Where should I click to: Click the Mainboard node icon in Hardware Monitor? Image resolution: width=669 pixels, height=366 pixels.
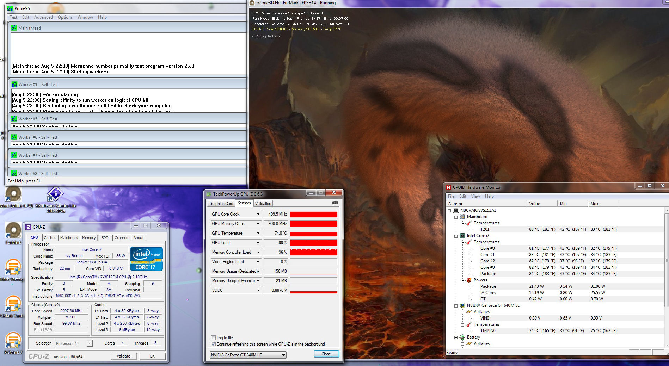(x=462, y=217)
